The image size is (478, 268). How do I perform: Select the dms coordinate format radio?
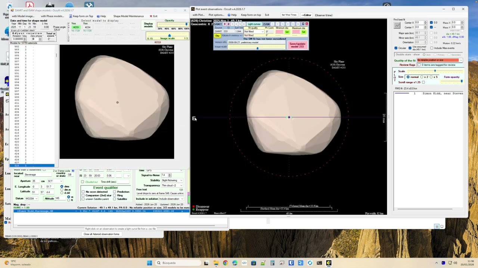[x=62, y=186]
